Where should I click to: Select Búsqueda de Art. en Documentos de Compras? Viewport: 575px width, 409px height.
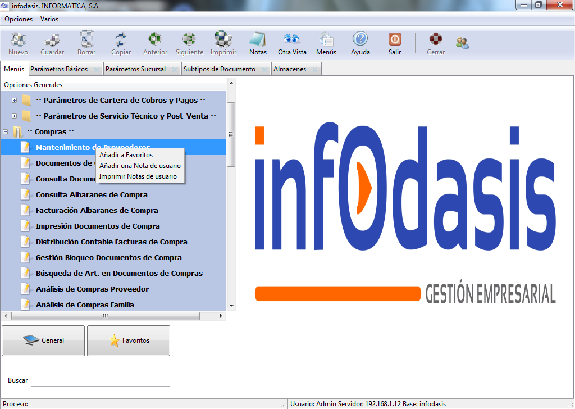coord(119,273)
